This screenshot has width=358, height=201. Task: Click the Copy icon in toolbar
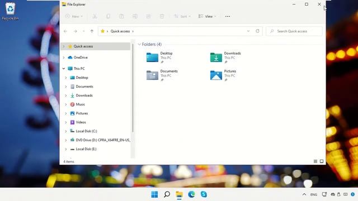(108, 16)
